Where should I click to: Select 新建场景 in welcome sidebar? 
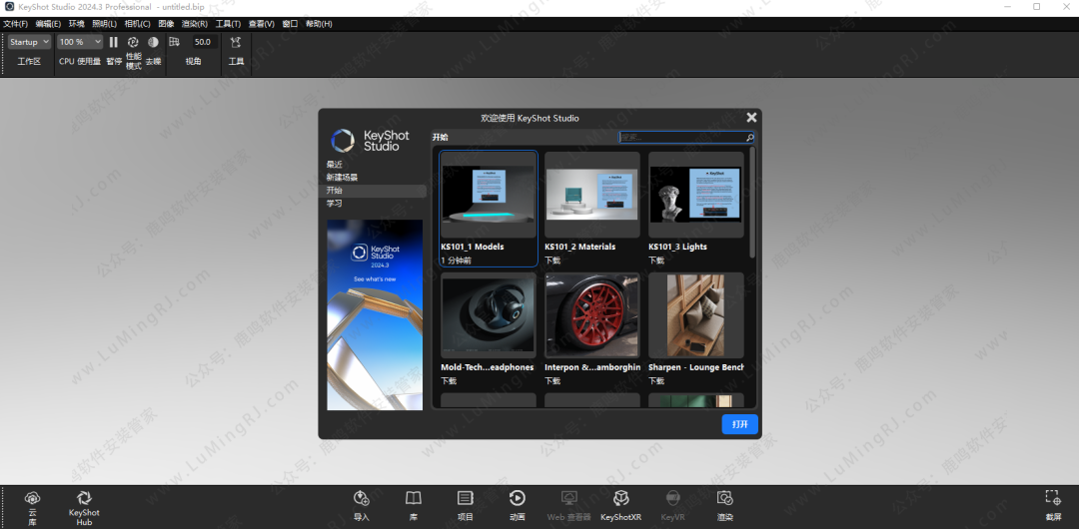click(343, 178)
